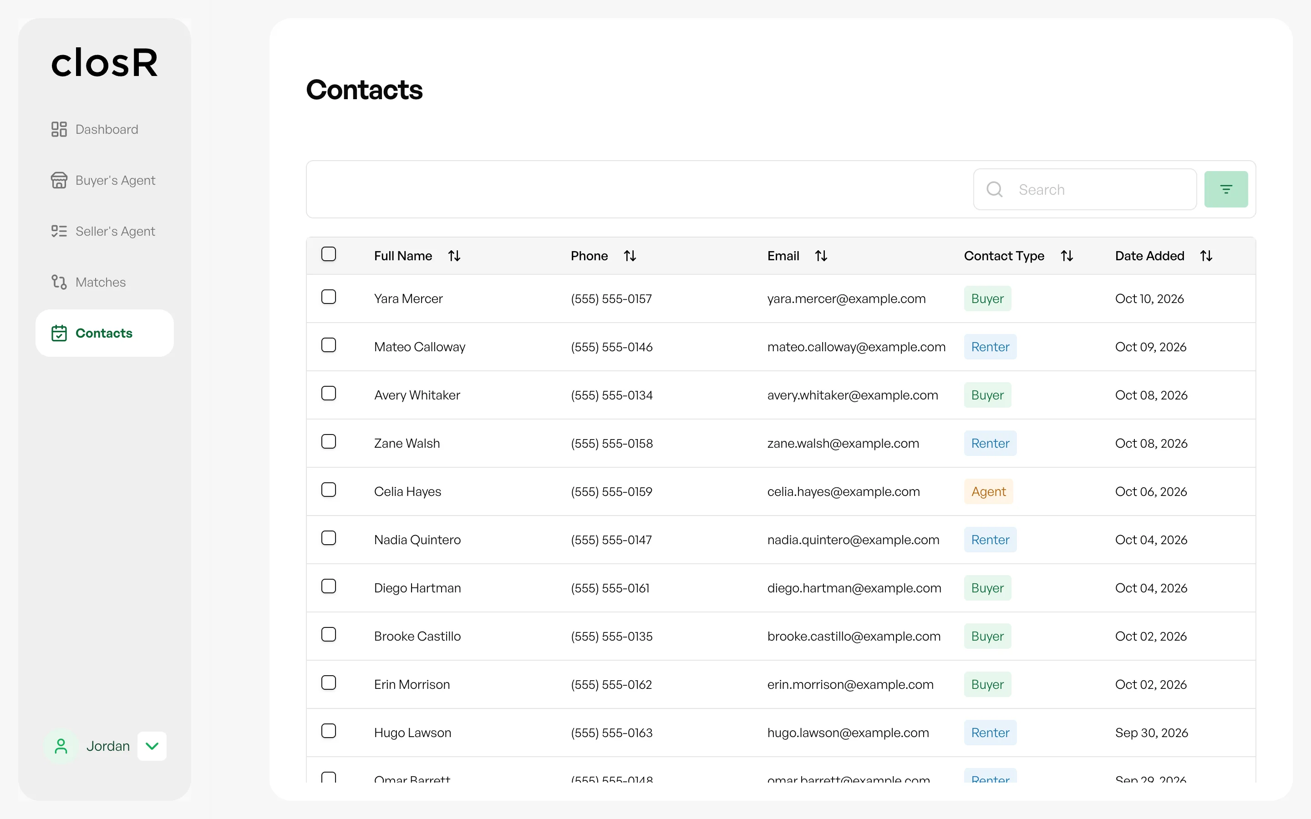Viewport: 1311px width, 819px height.
Task: Click the Buyer tag for Erin Morrison
Action: pyautogui.click(x=988, y=685)
